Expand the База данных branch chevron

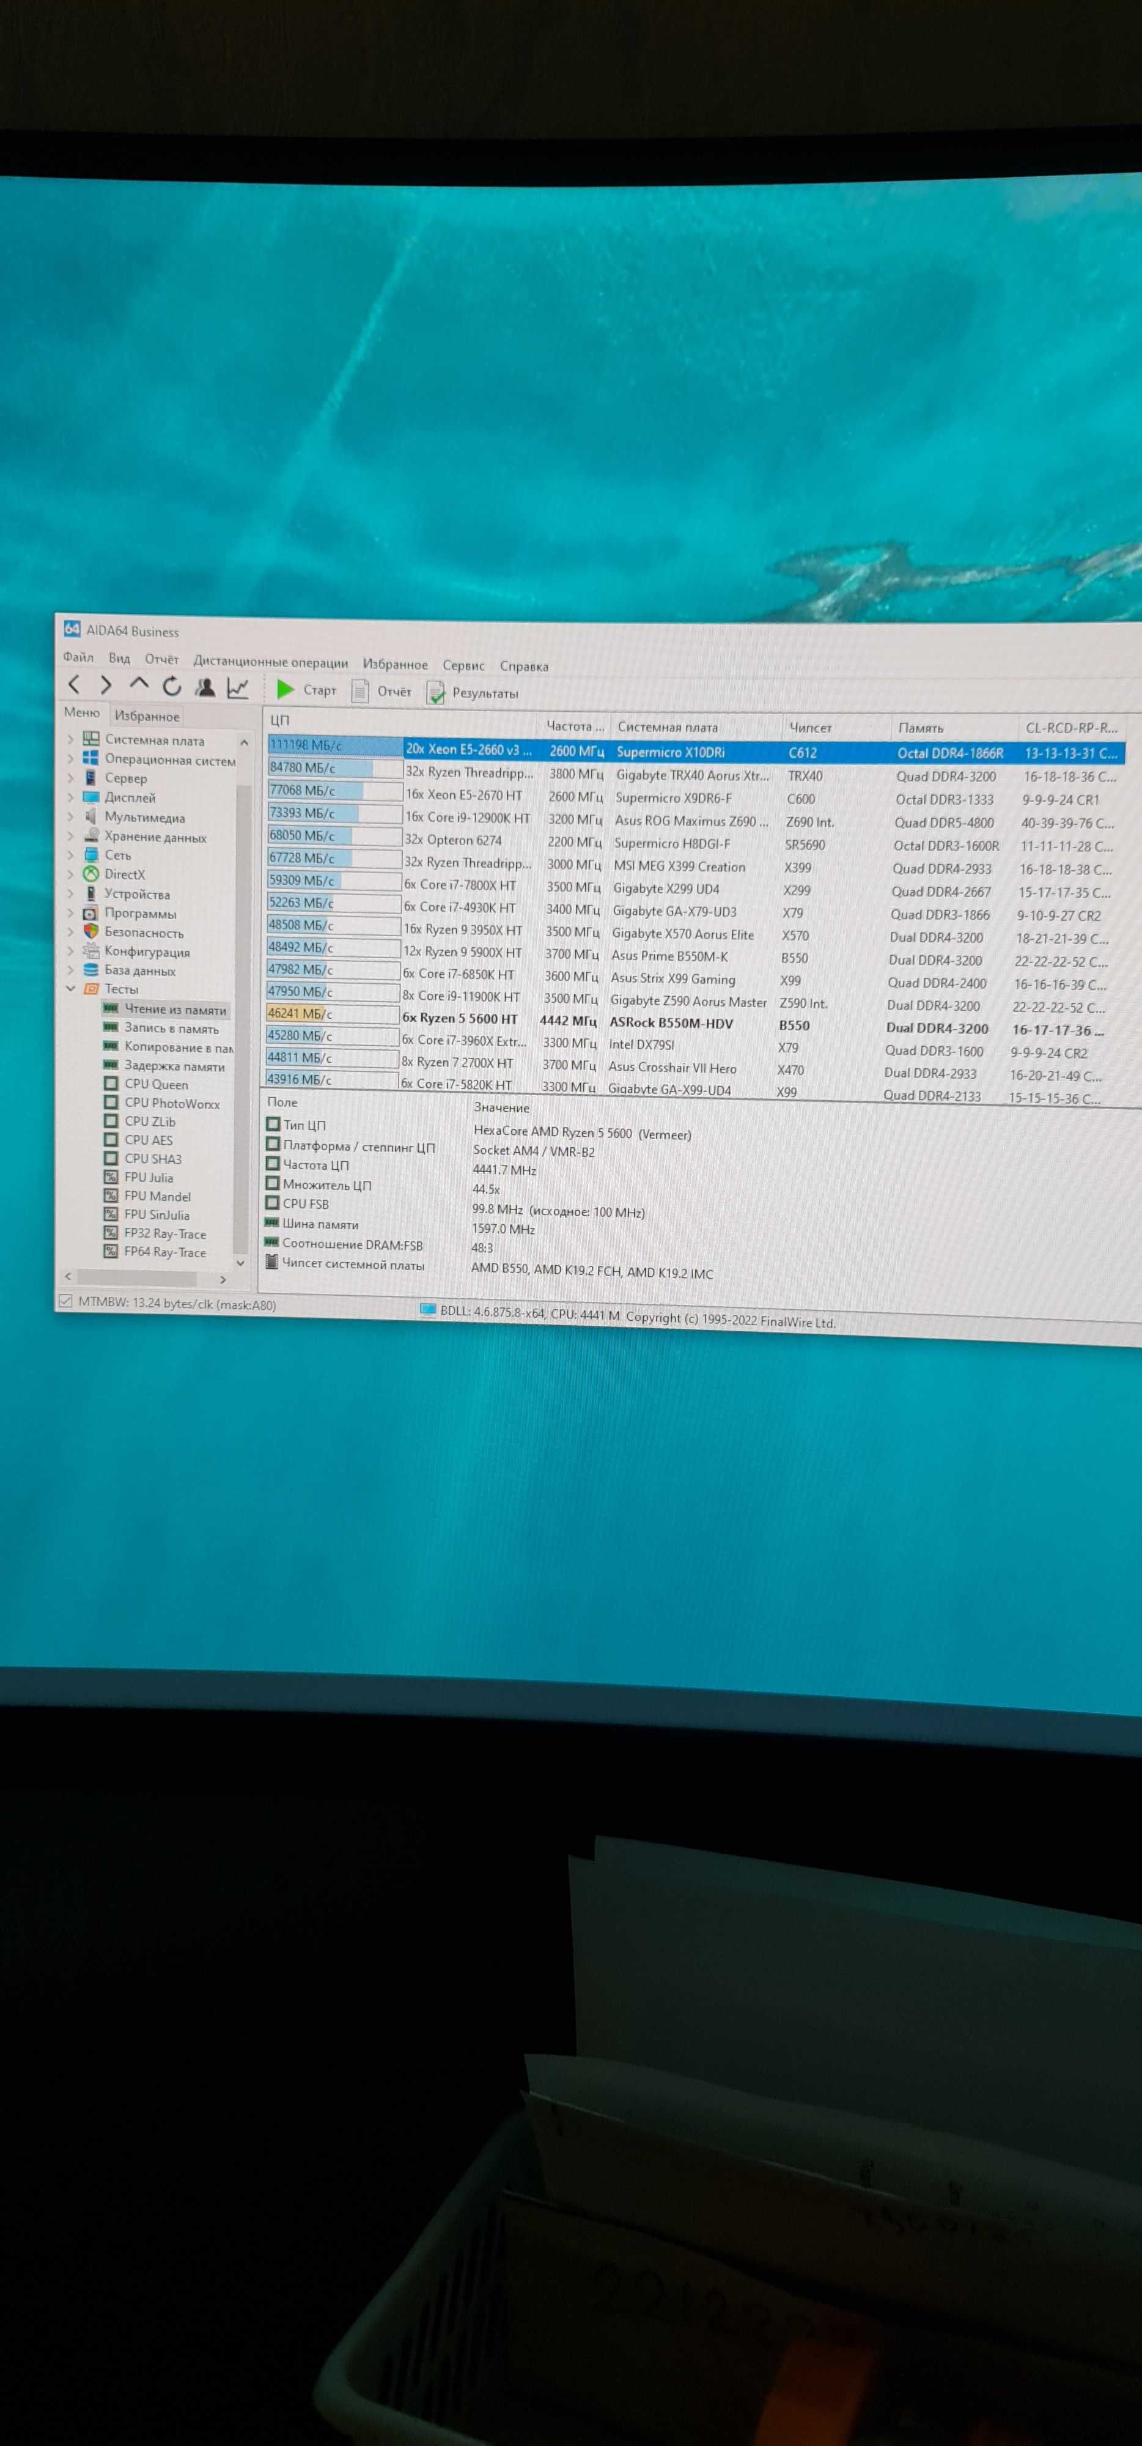coord(70,969)
